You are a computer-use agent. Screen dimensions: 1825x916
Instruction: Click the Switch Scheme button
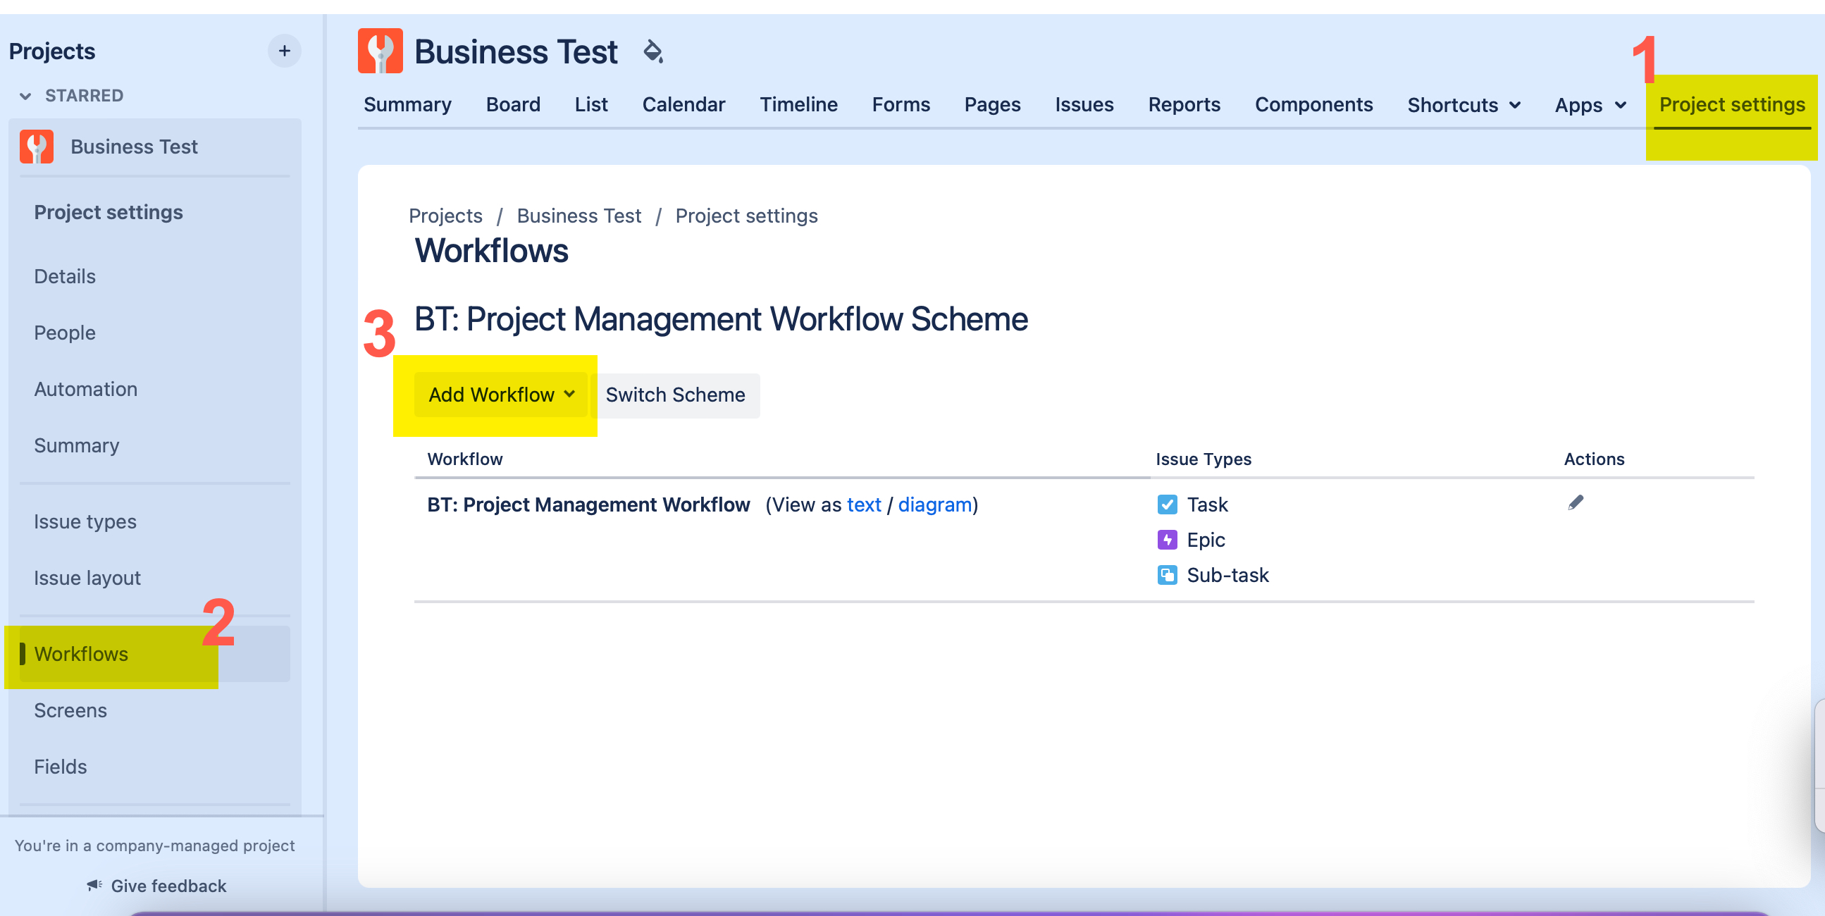674,395
